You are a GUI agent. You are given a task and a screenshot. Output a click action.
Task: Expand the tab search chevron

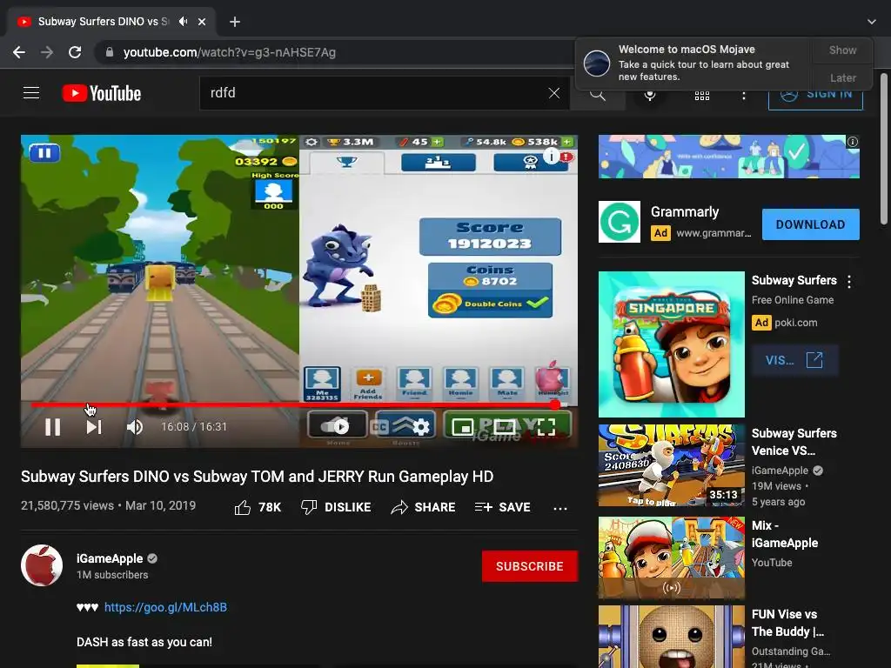click(x=872, y=22)
